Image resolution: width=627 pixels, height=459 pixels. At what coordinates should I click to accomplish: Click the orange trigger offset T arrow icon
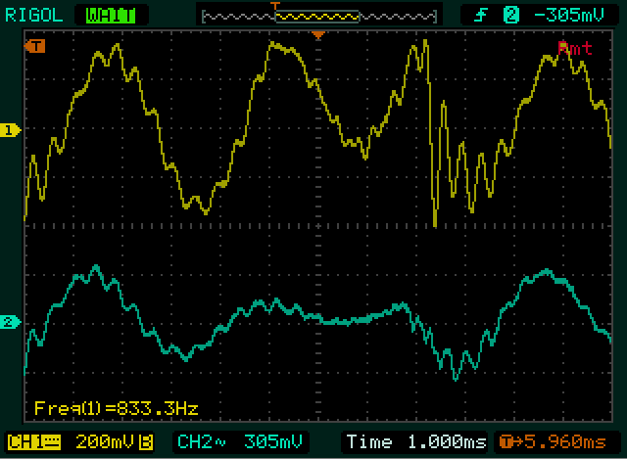tap(506, 440)
